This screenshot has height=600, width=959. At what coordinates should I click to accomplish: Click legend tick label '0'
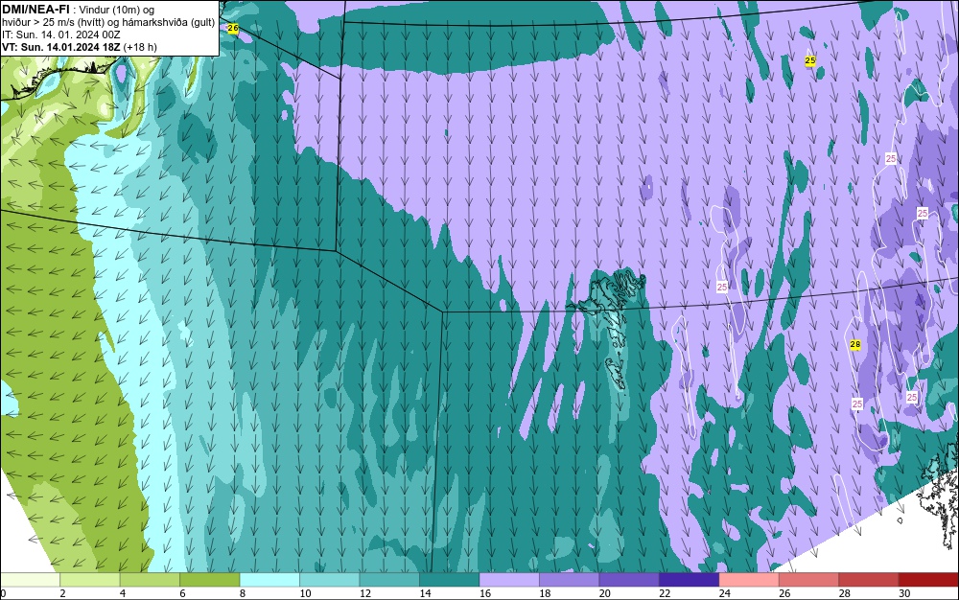pyautogui.click(x=3, y=593)
